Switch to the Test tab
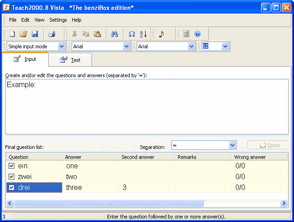 point(70,60)
